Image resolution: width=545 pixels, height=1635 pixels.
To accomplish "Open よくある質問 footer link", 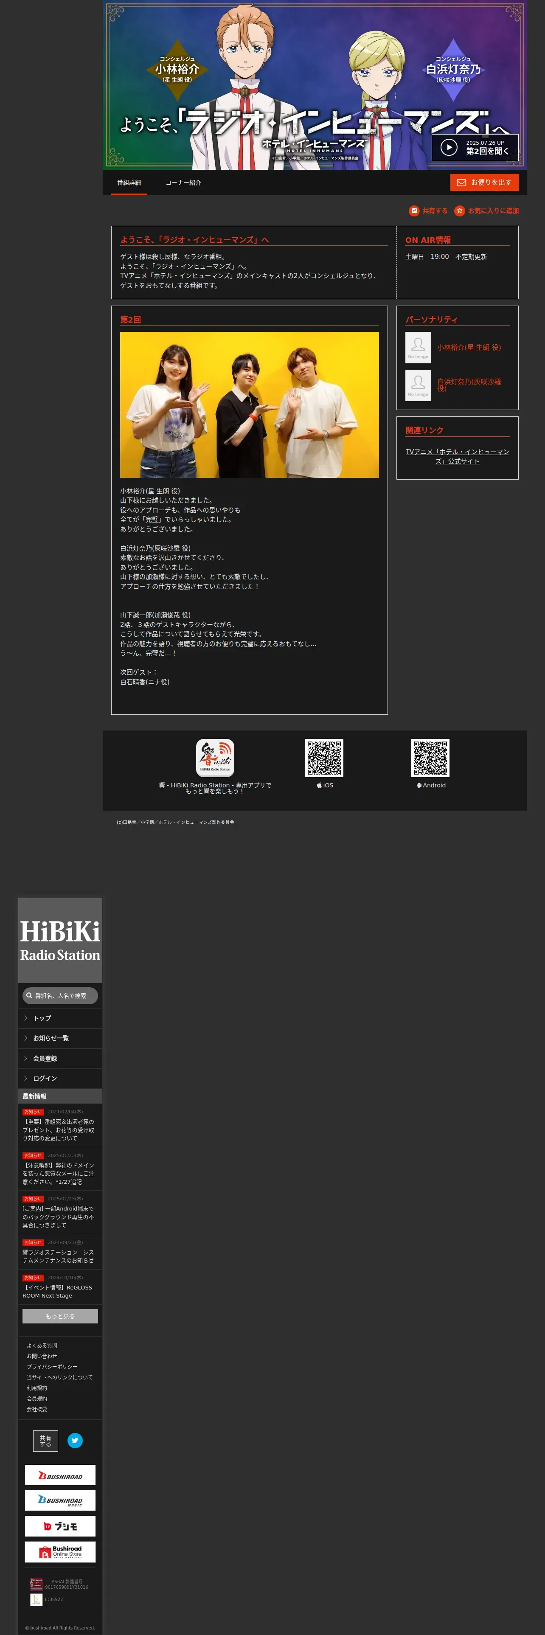I will pos(42,1346).
